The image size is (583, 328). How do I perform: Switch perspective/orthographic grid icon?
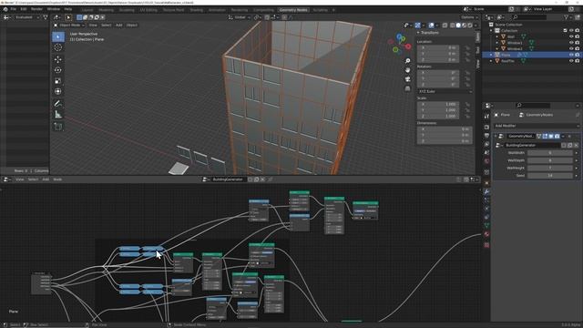pos(407,88)
